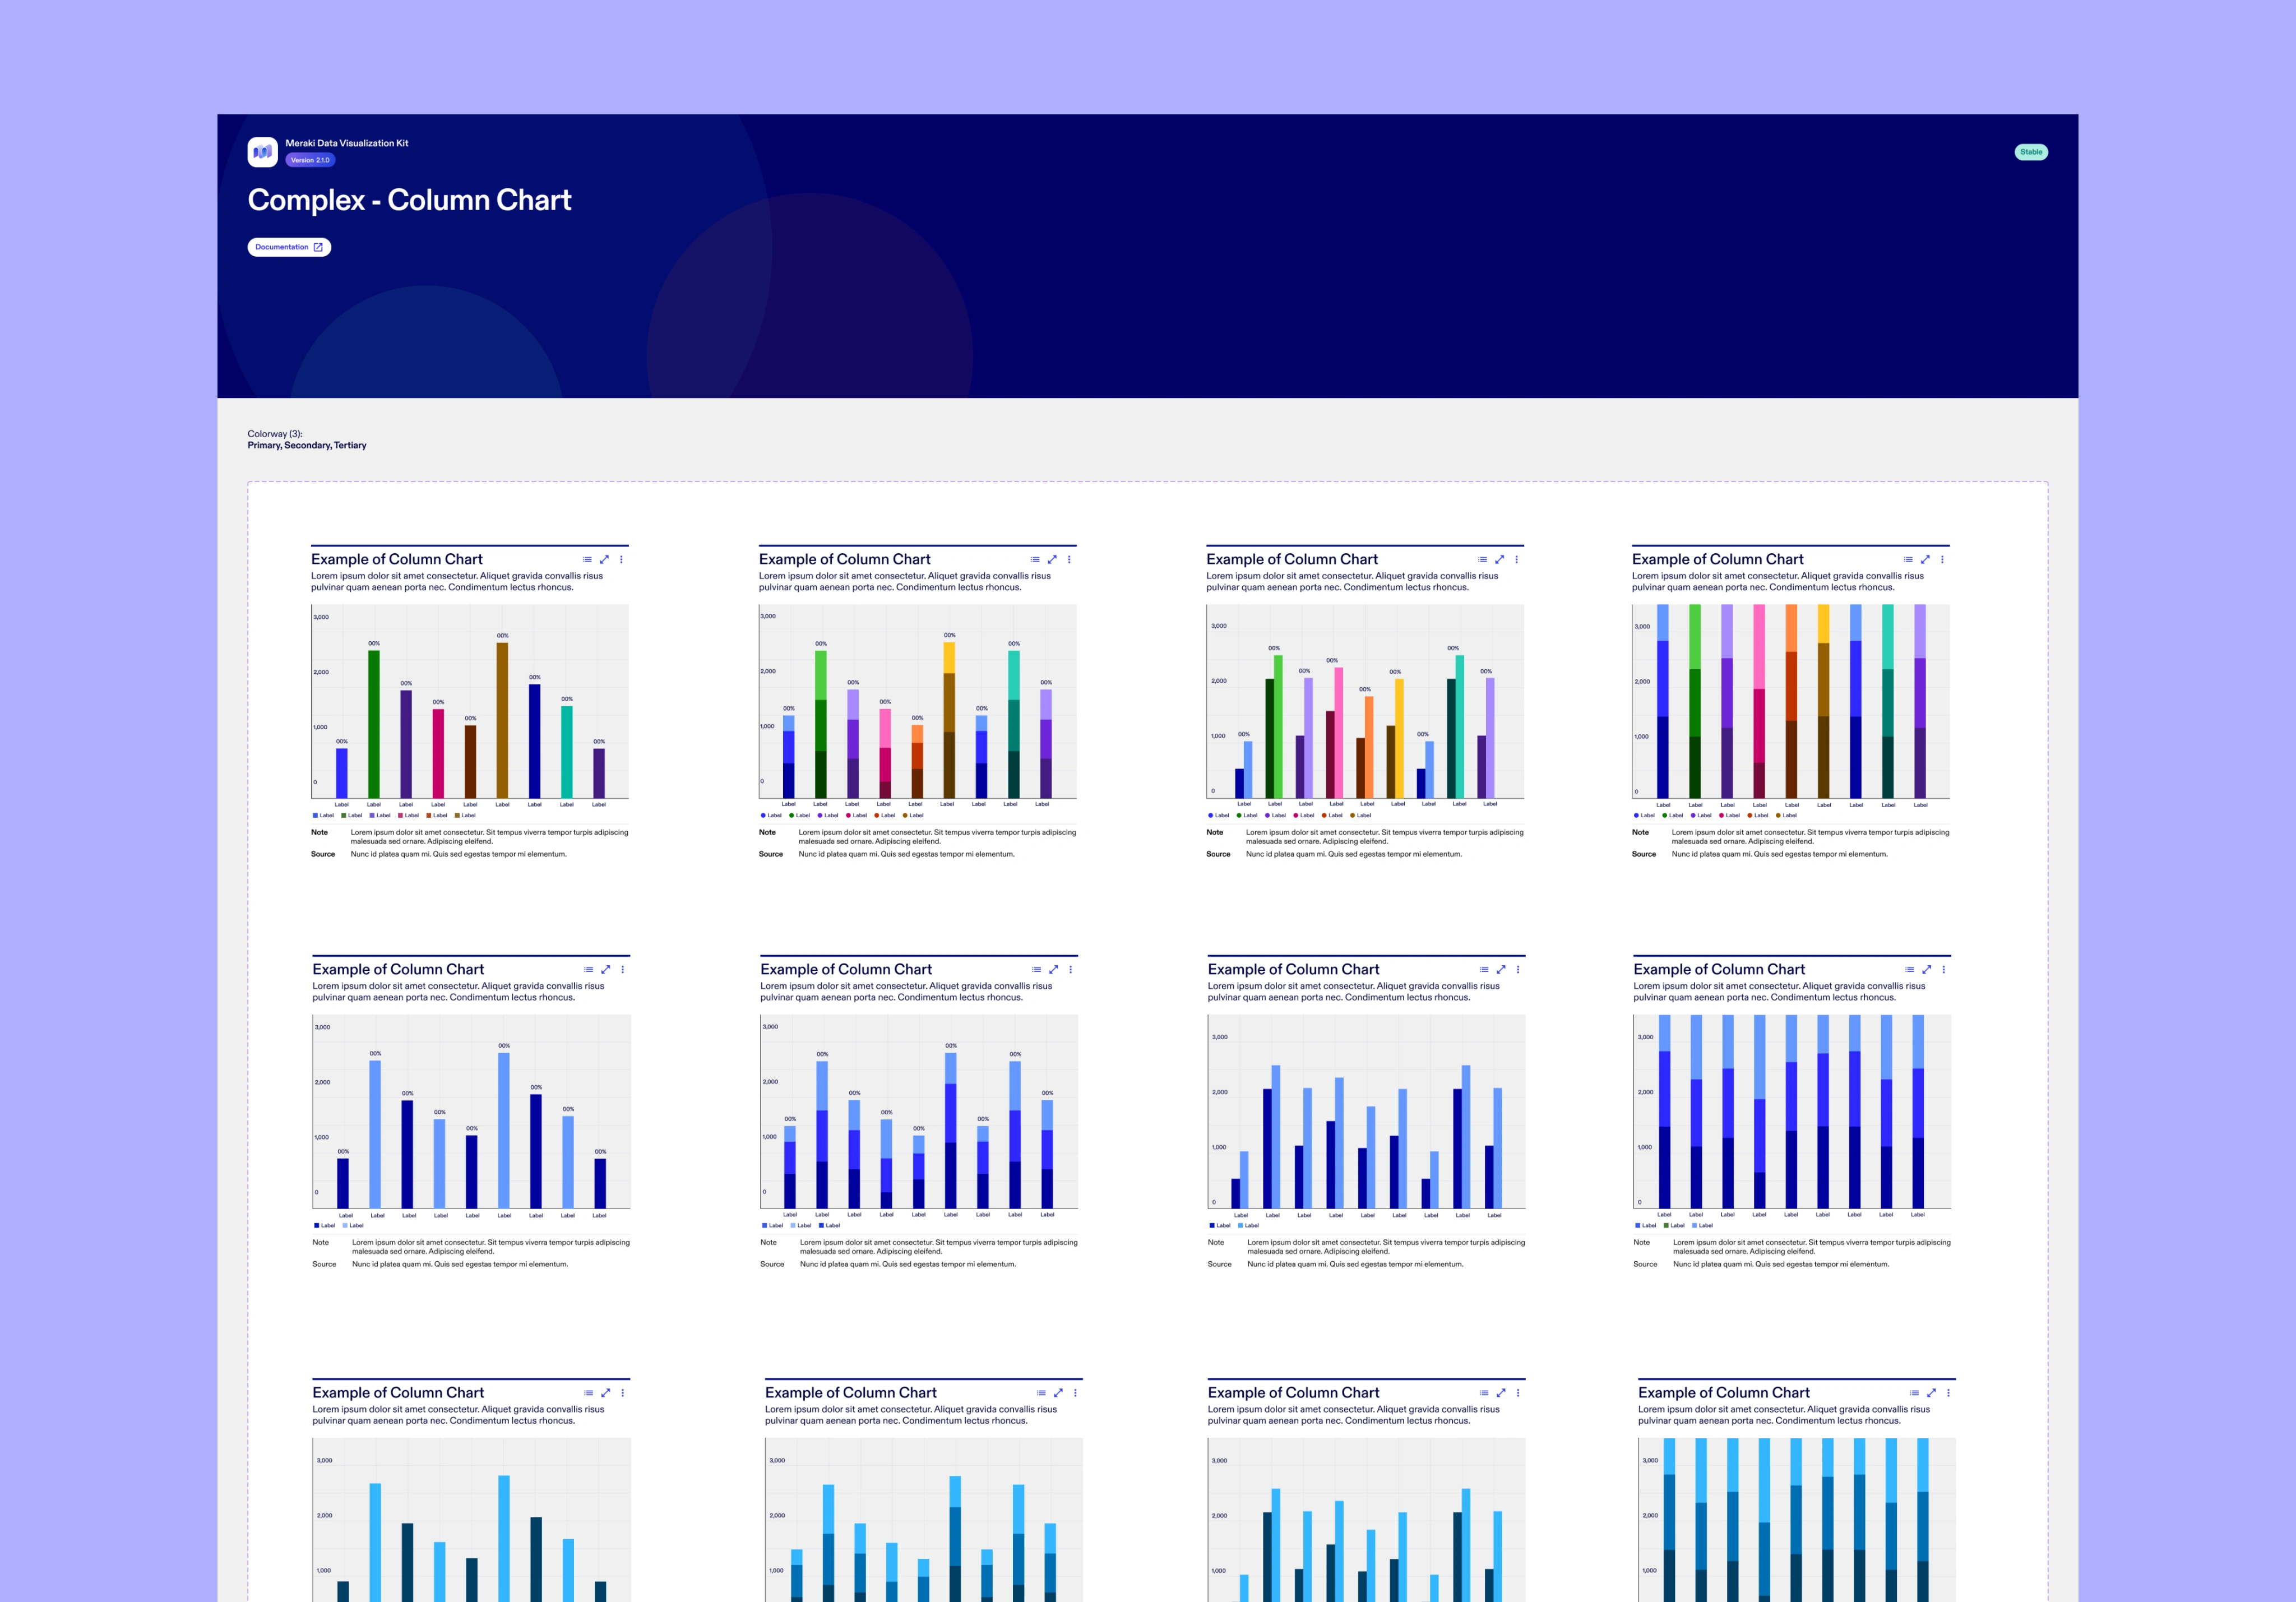Click the list icon on the blue single-column chart
The width and height of the screenshot is (2296, 1602).
pos(589,970)
